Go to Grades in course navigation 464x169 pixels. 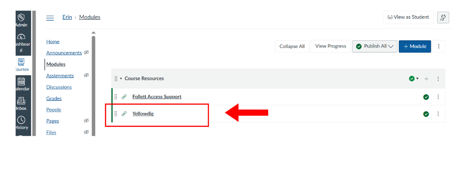click(54, 98)
